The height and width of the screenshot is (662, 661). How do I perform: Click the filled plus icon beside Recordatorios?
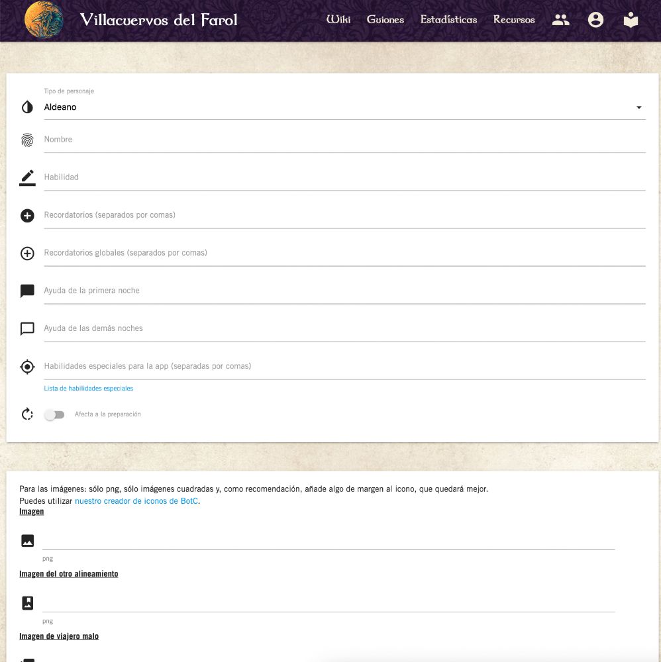click(x=27, y=216)
